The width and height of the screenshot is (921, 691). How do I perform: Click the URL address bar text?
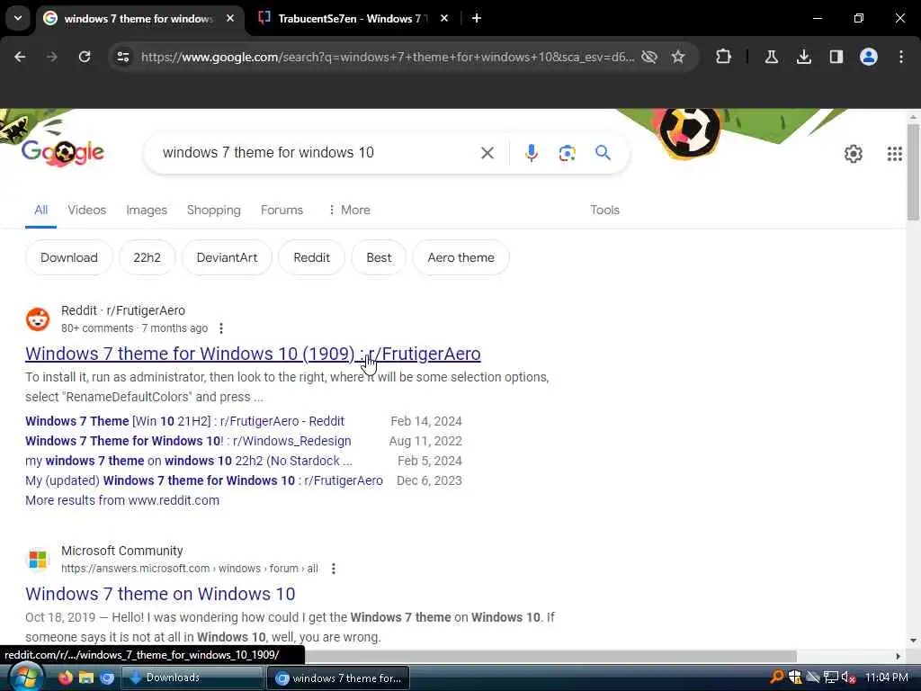coord(387,57)
